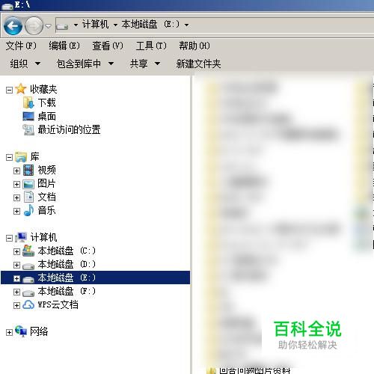Select 库 label in navigation tree
374x374 pixels.
(34, 156)
